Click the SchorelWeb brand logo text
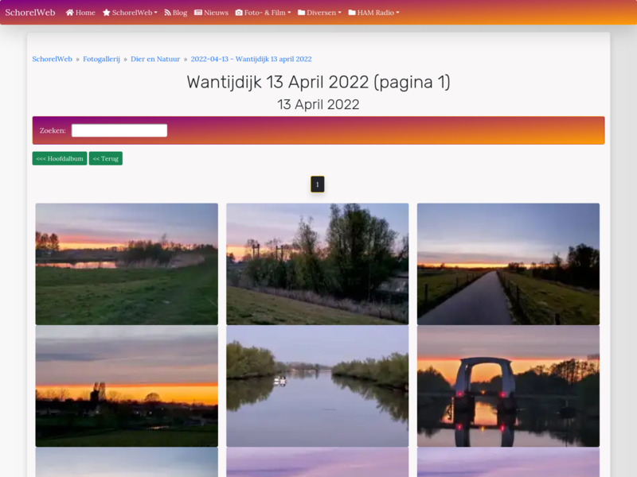Image resolution: width=637 pixels, height=477 pixels. [30, 13]
